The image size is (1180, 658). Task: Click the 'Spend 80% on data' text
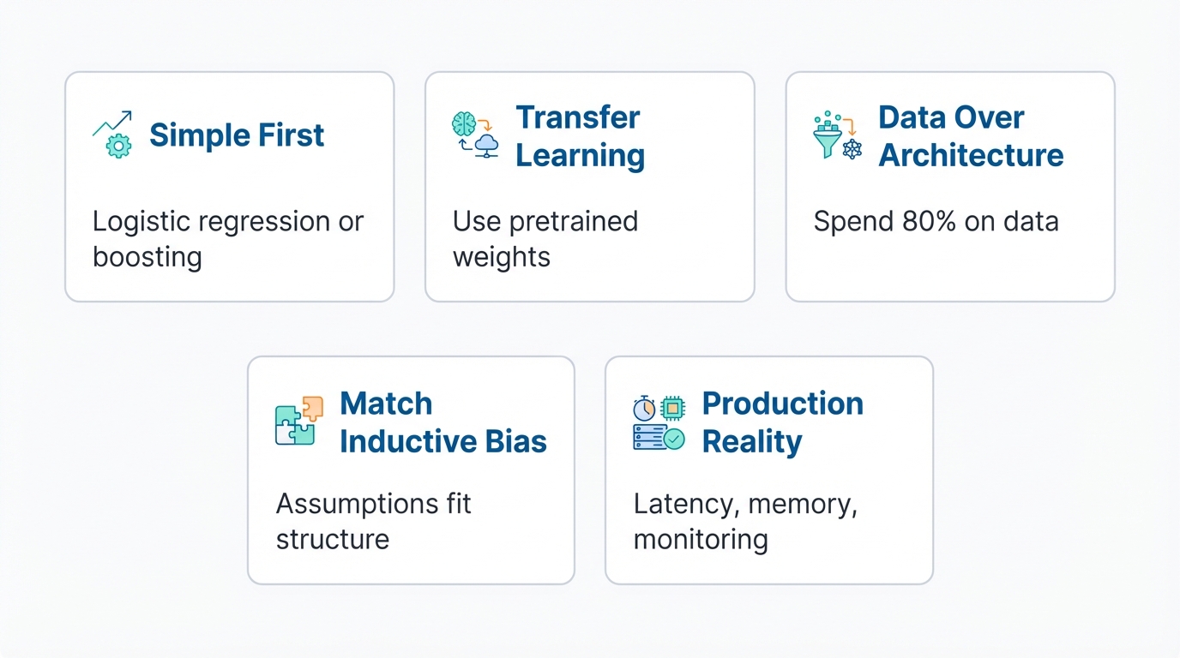pyautogui.click(x=936, y=222)
